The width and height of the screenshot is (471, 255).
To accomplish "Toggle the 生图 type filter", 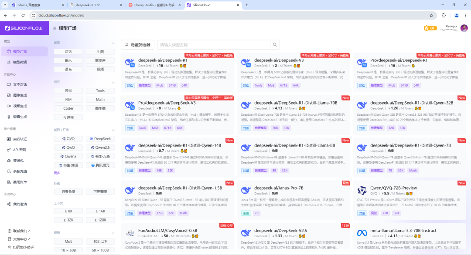I will coord(100,52).
